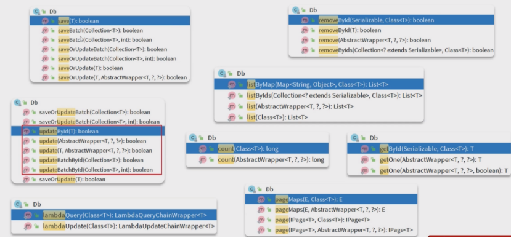Select update(AbstractWrapper<T, ?, ?>): boolean
511x238 pixels.
coord(88,141)
